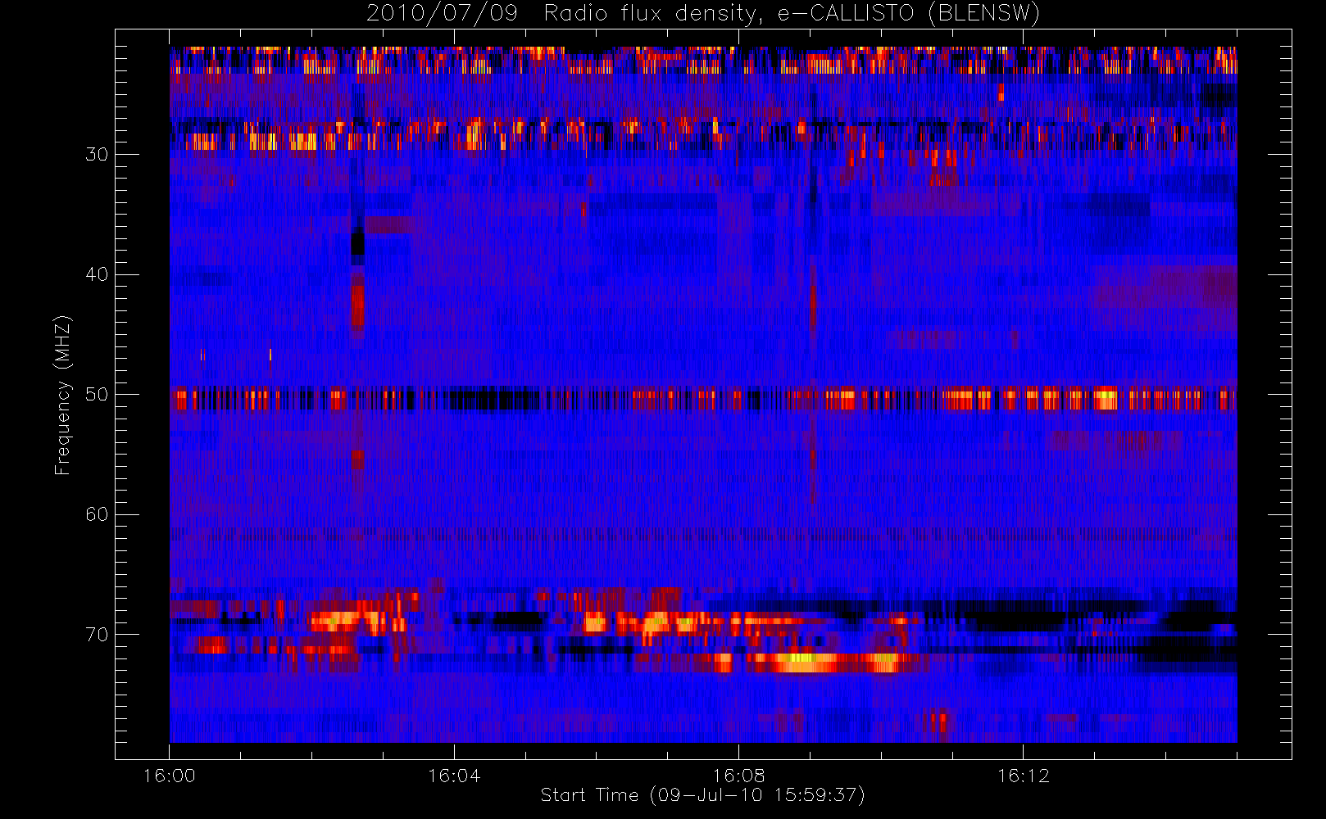Click the date "2010/07/09" in the title
The width and height of the screenshot is (1326, 819).
click(x=443, y=14)
